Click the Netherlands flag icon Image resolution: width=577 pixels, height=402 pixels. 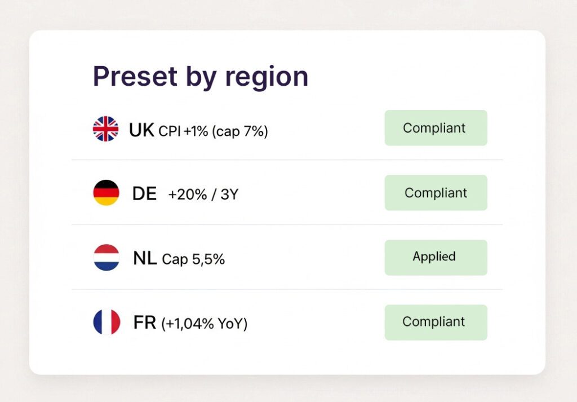105,258
